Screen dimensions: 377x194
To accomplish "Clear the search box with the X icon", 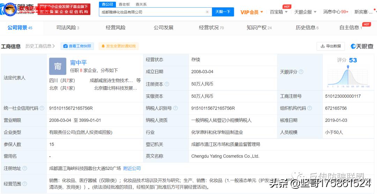I will tap(207, 12).
